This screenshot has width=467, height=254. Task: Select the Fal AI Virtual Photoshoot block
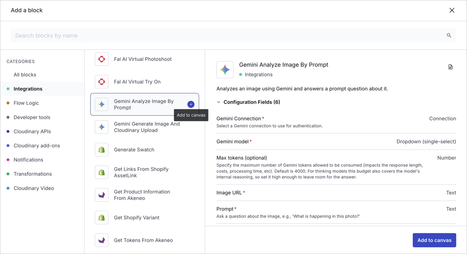point(145,59)
